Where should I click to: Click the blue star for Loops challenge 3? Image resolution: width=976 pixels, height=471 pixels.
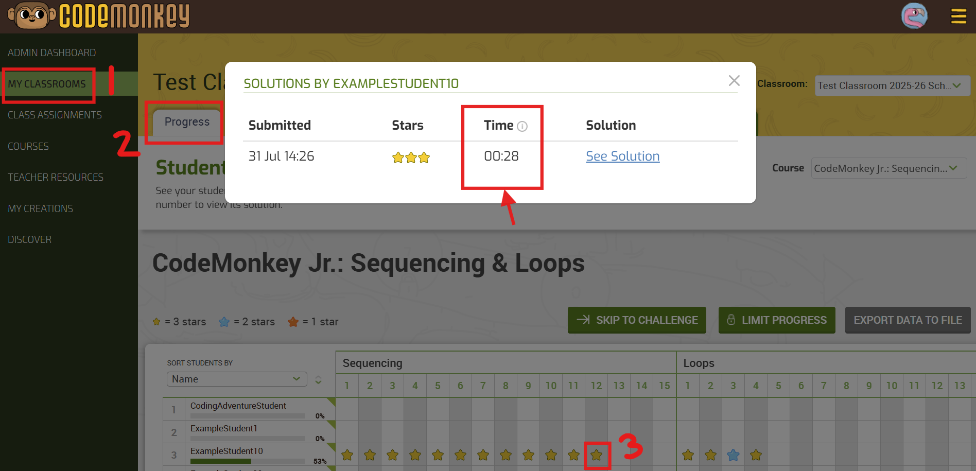733,455
